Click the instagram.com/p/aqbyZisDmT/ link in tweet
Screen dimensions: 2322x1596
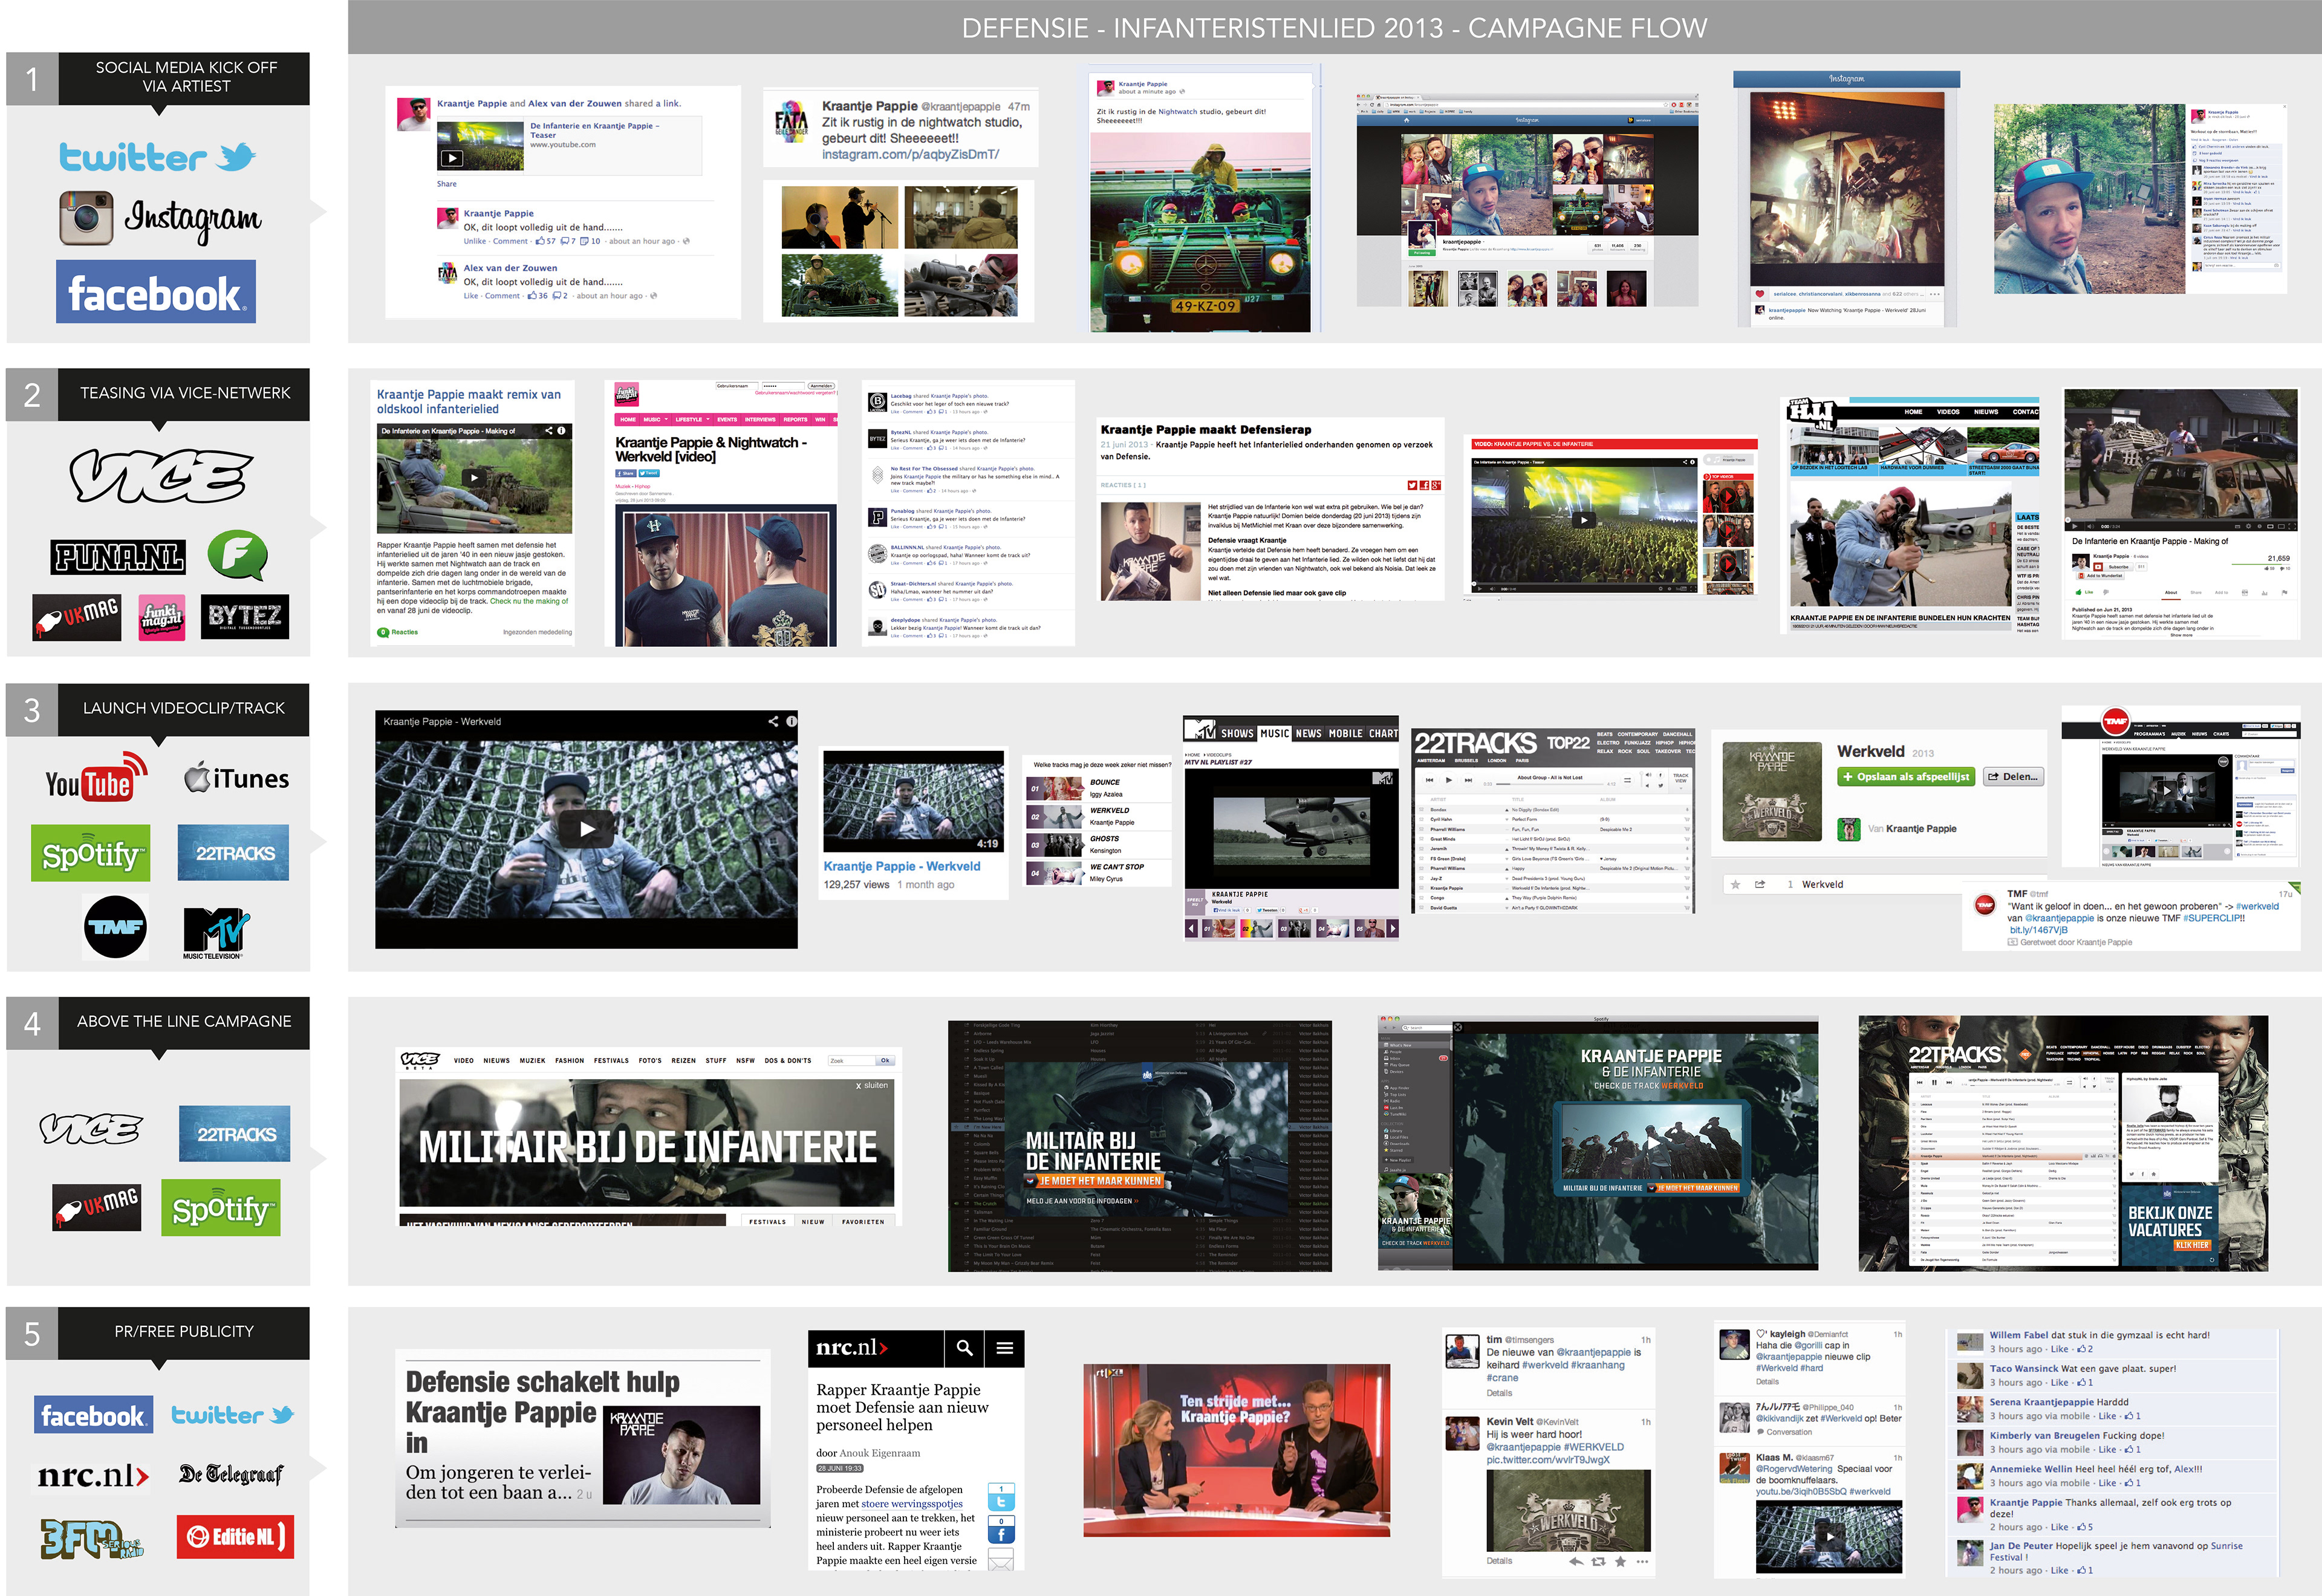(910, 154)
